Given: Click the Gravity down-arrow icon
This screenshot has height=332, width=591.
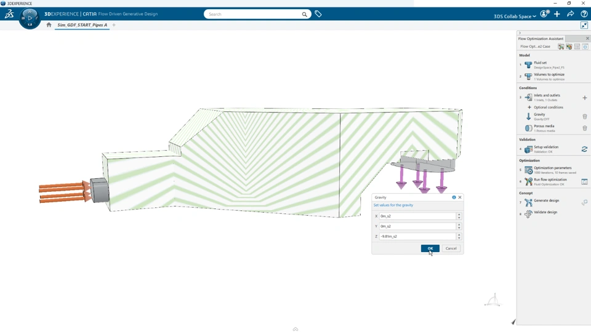Looking at the screenshot, I should pos(528,116).
